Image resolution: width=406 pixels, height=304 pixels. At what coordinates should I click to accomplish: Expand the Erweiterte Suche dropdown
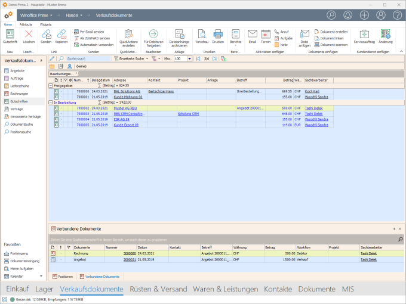(x=146, y=59)
